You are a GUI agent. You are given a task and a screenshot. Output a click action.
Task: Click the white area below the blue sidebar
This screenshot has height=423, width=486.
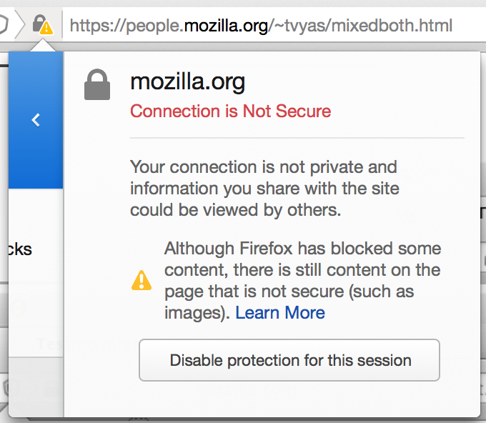click(36, 273)
